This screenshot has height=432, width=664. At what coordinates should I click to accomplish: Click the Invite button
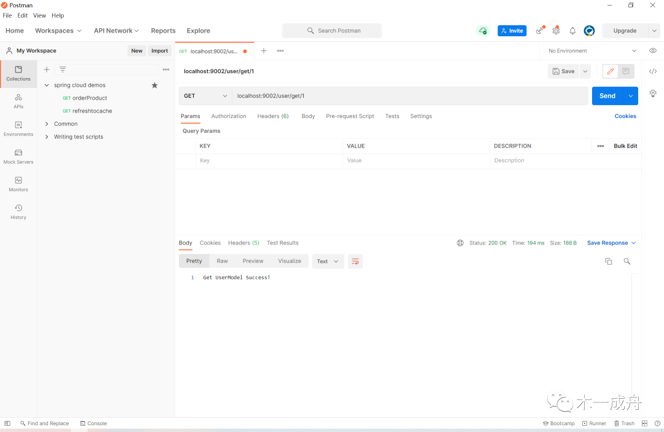512,31
